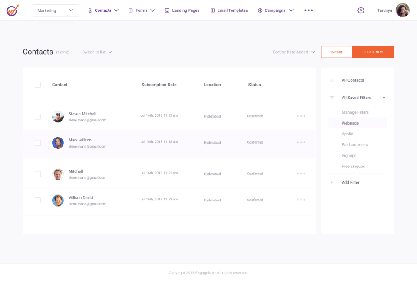Check the select-all checkbox in table header
417x282 pixels.
pos(38,85)
